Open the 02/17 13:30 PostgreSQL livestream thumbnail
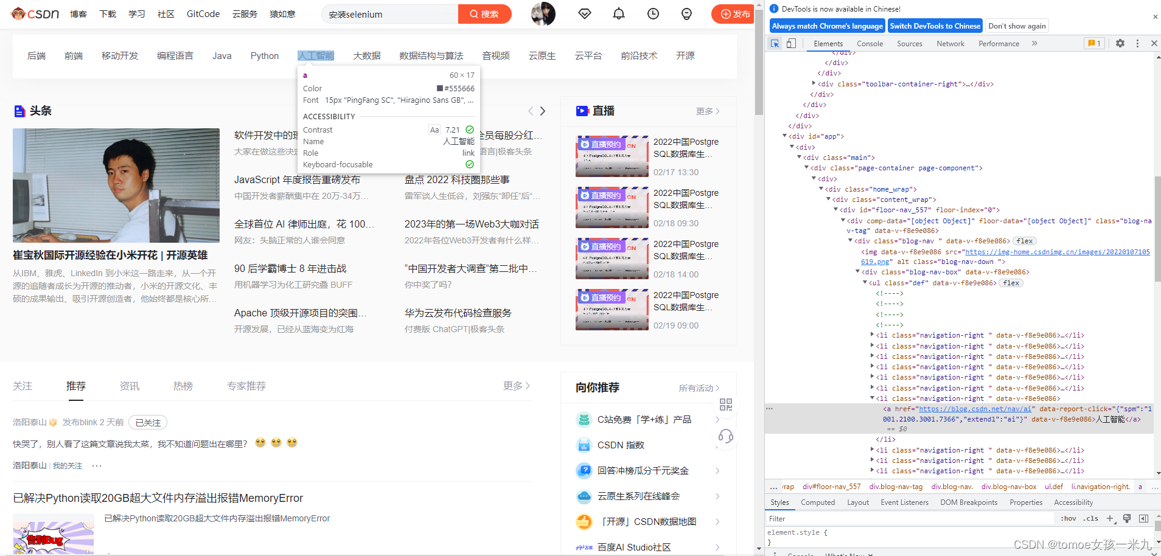Screen dimensions: 1161x556 tap(612, 156)
